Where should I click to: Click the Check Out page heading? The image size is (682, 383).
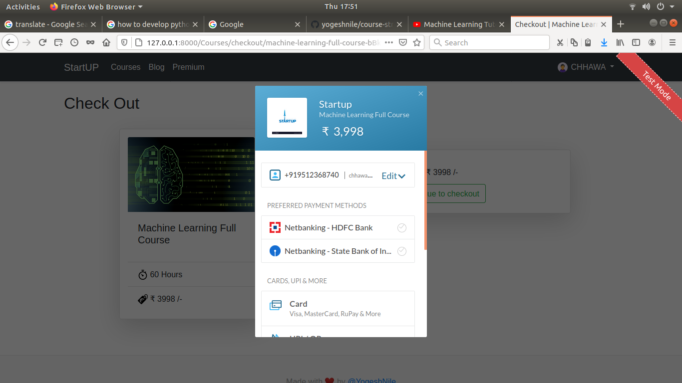(x=102, y=103)
